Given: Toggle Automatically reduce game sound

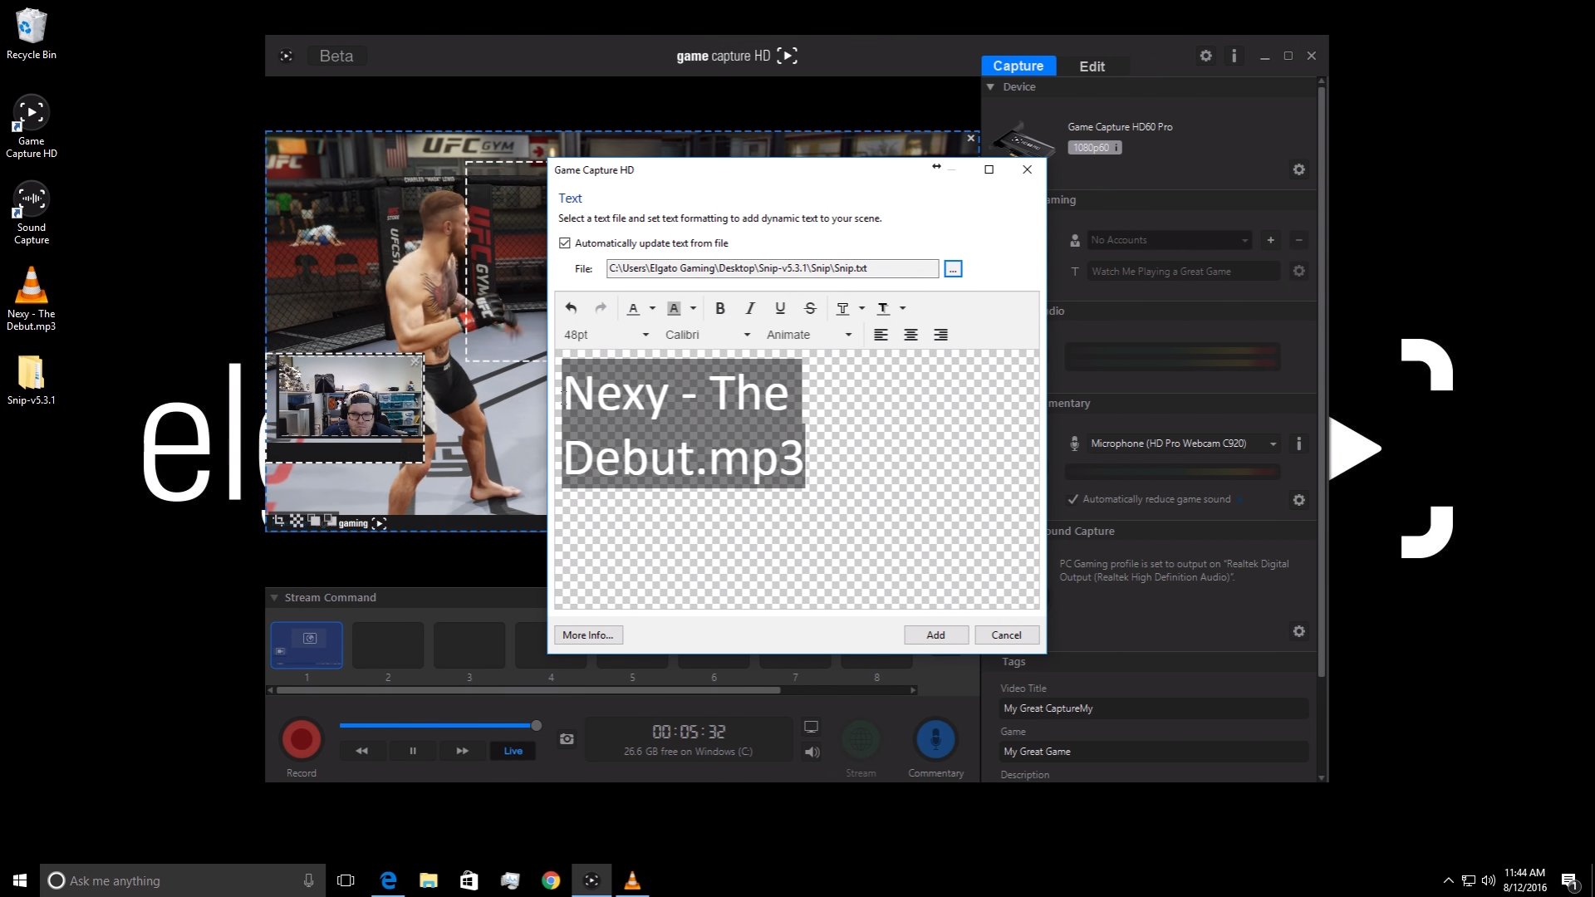Looking at the screenshot, I should click(1073, 499).
